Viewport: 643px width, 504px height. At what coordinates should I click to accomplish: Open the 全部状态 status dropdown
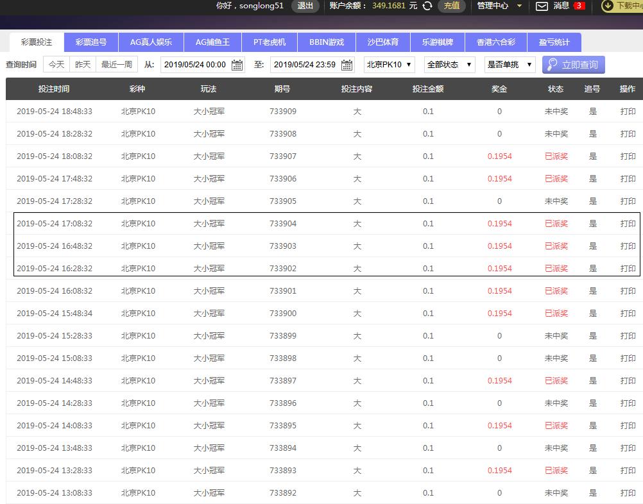coord(449,65)
